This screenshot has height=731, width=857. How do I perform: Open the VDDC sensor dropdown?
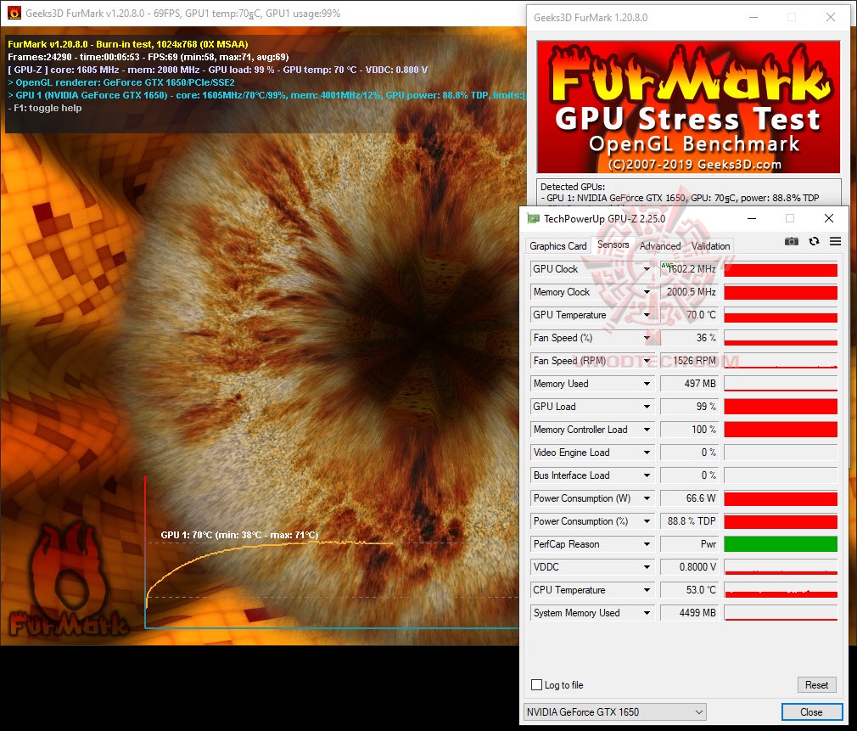coord(647,567)
